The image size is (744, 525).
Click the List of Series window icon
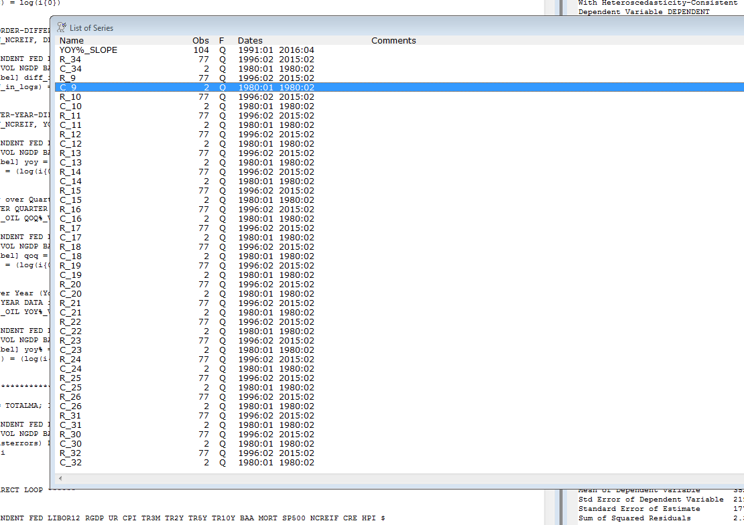point(62,27)
